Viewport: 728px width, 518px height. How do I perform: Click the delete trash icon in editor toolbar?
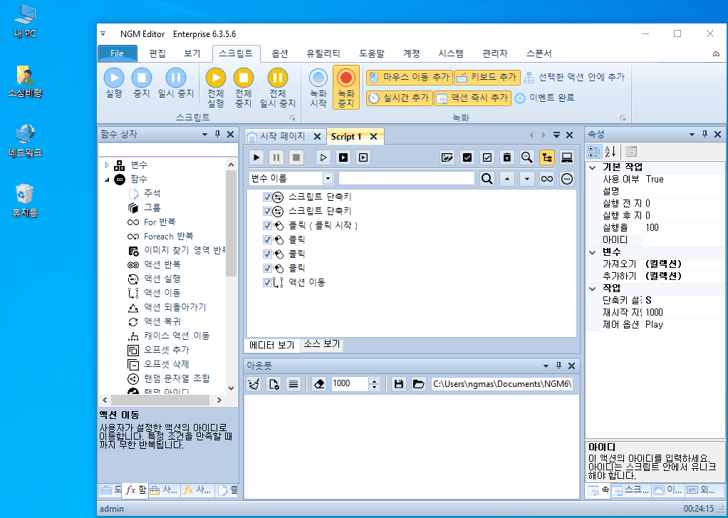point(507,157)
